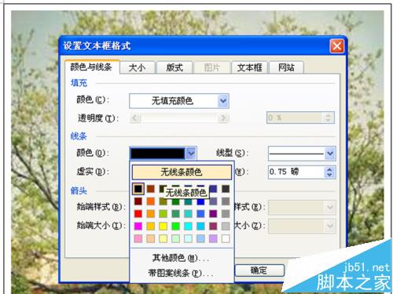Pick the pure deep blue swatch
This screenshot has width=393, height=294.
(200, 201)
